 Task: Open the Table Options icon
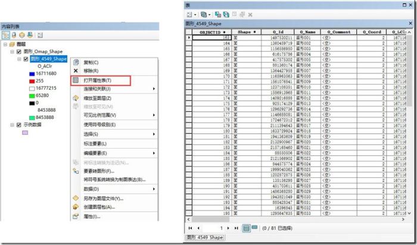click(x=189, y=15)
